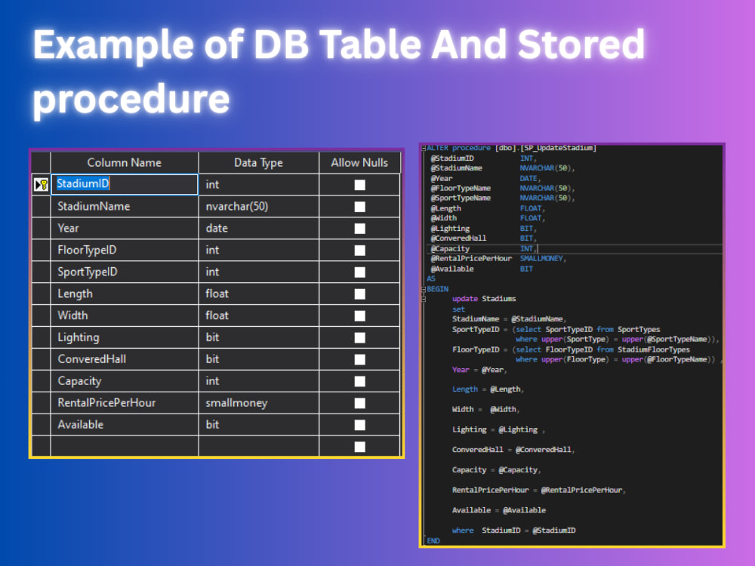755x566 pixels.
Task: Toggle Allow Nulls for Length row
Action: (359, 294)
